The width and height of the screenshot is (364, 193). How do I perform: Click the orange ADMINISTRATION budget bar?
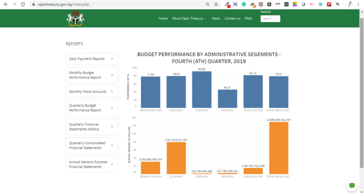(150, 168)
